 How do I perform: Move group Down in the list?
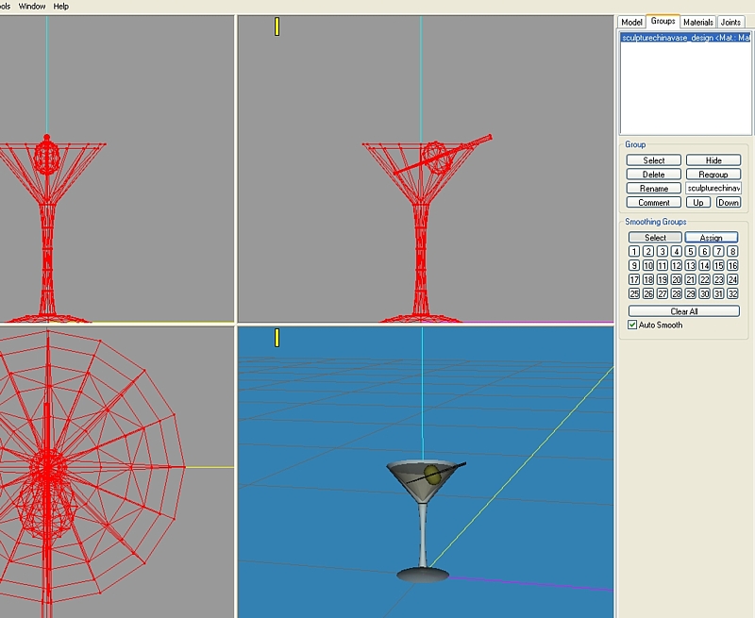(x=728, y=203)
